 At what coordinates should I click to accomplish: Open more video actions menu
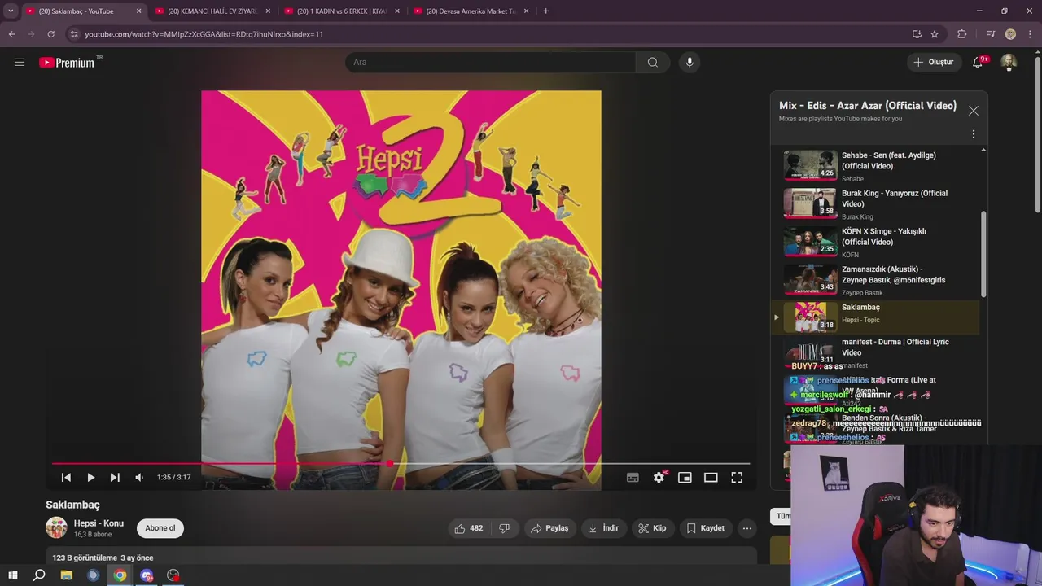[746, 528]
